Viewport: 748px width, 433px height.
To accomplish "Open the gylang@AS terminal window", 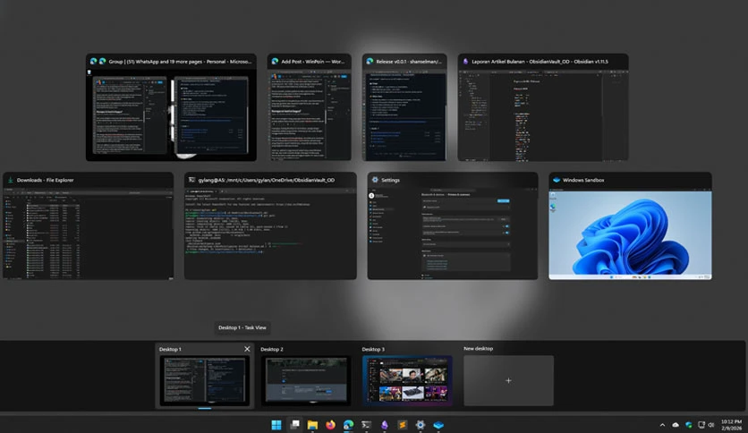I will pos(270,226).
